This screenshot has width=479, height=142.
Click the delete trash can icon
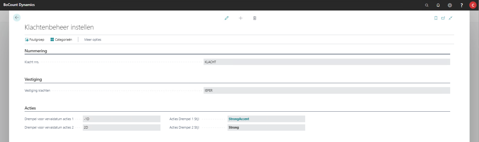pyautogui.click(x=255, y=18)
